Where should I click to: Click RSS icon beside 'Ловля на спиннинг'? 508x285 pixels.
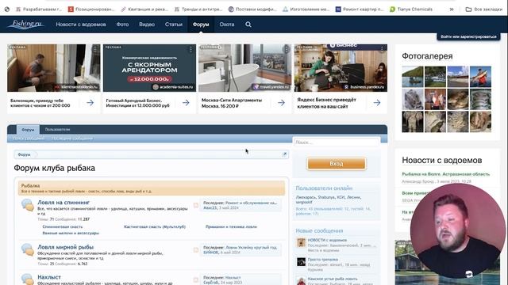pos(196,206)
